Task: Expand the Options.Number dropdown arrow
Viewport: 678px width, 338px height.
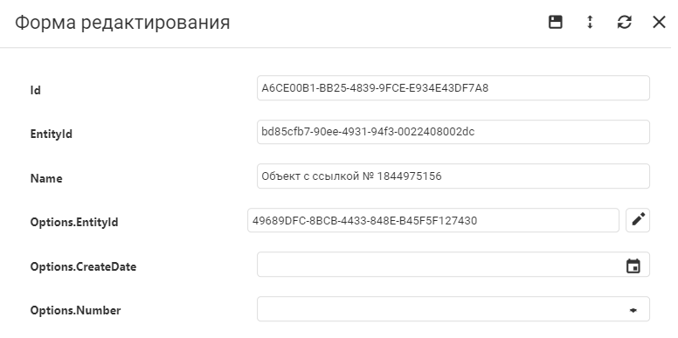Action: [x=633, y=310]
